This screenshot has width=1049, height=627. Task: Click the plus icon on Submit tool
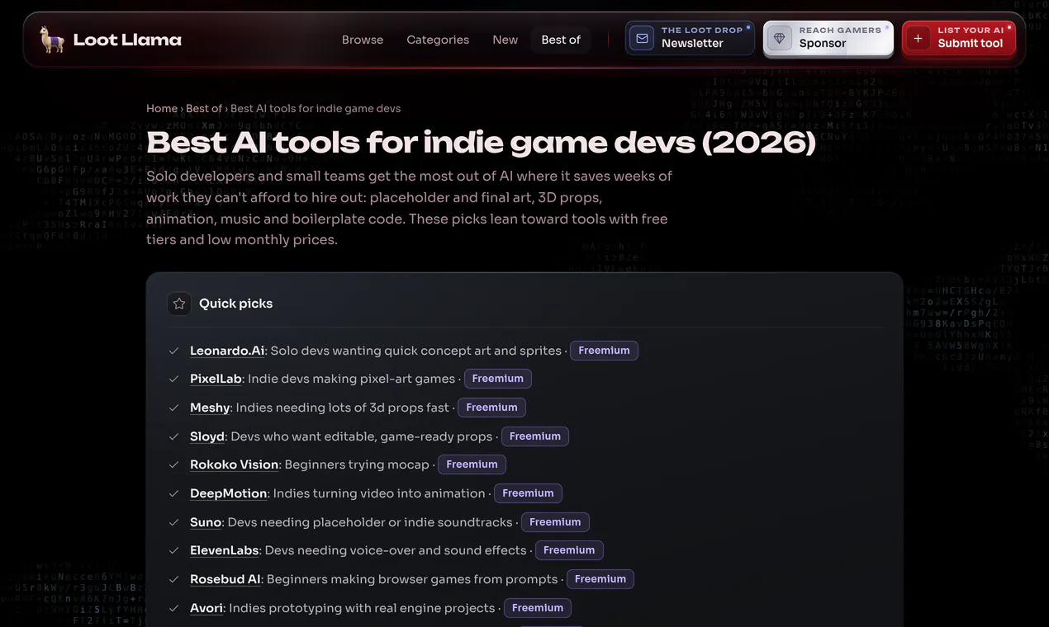click(x=918, y=38)
